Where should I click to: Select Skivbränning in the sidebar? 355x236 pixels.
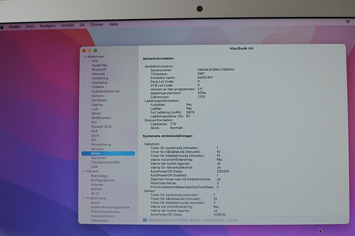pyautogui.click(x=101, y=144)
